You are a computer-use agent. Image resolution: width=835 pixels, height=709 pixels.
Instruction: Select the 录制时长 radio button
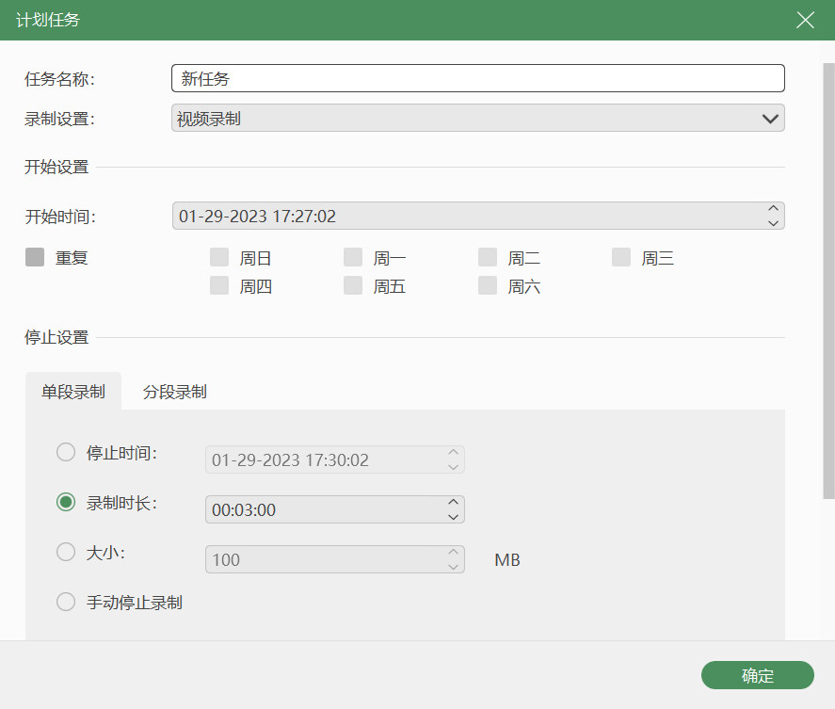click(x=66, y=502)
